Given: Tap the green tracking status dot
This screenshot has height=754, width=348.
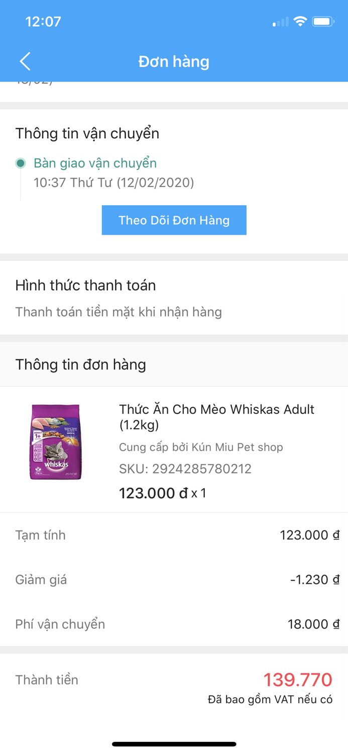Looking at the screenshot, I should [20, 163].
